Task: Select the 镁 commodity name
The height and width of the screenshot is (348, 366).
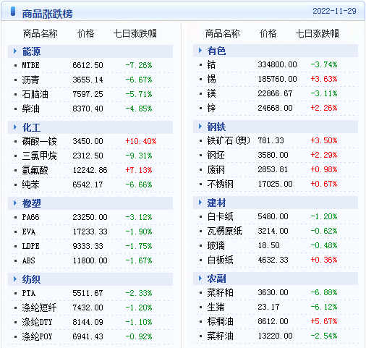Action: point(211,93)
